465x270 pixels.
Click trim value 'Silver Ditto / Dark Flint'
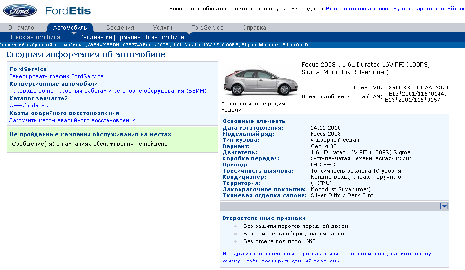[341, 195]
